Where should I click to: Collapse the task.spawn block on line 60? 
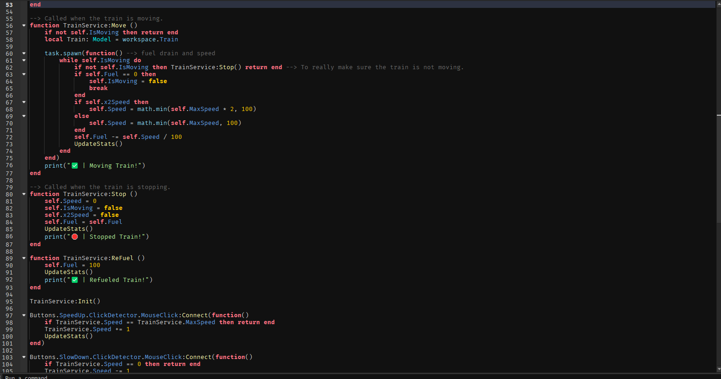24,53
